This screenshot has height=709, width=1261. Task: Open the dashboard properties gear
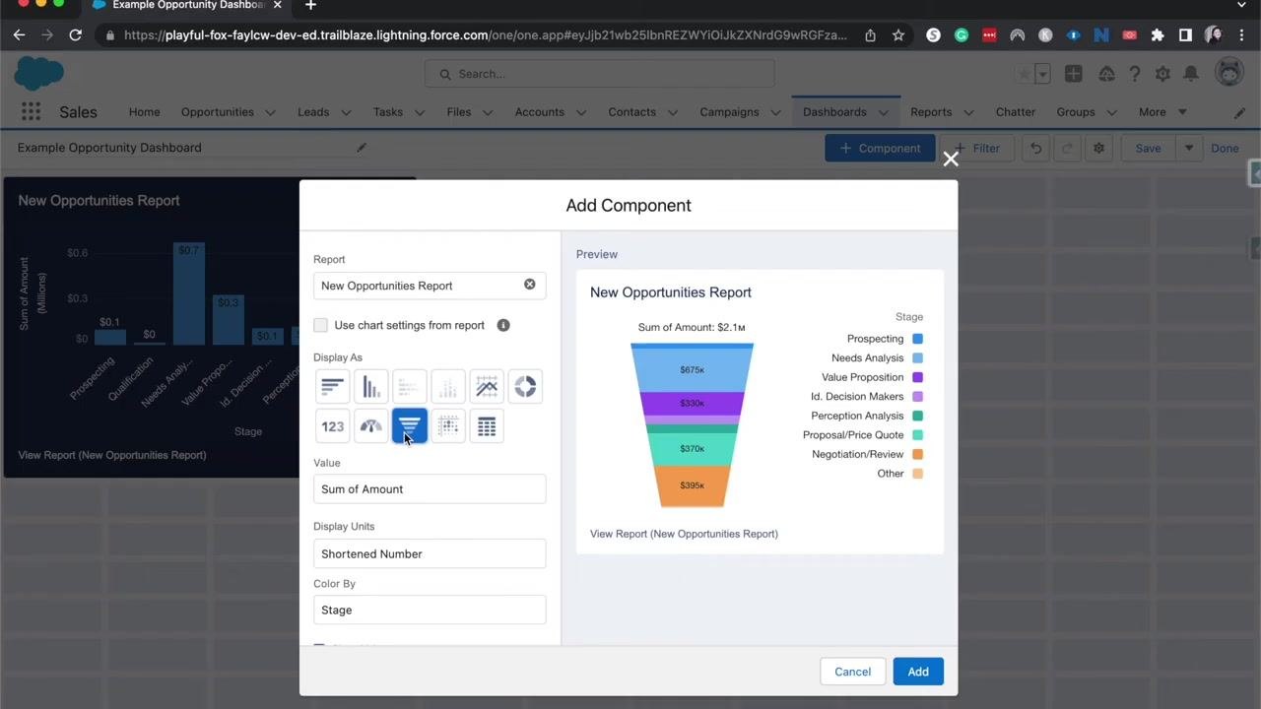pos(1098,149)
